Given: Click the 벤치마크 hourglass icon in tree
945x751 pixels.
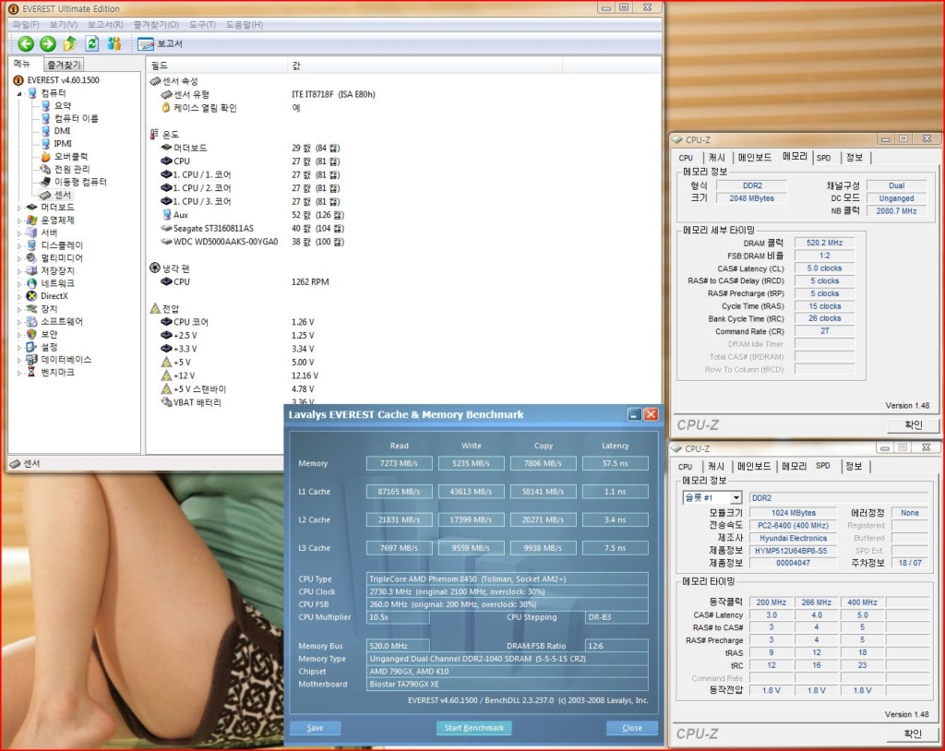Looking at the screenshot, I should tap(32, 372).
